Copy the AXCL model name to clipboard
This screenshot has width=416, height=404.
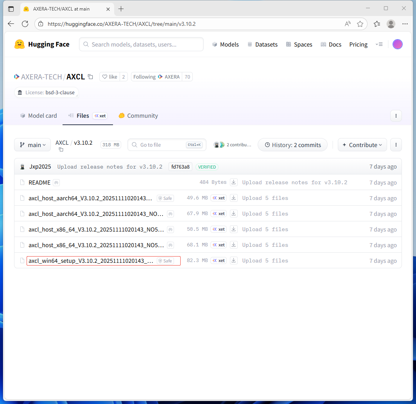click(x=90, y=77)
